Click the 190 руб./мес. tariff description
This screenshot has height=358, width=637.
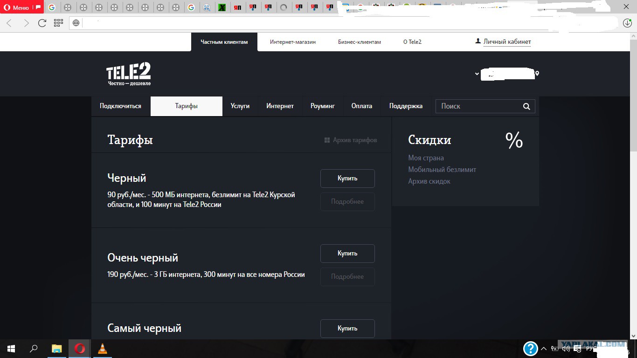(x=206, y=275)
